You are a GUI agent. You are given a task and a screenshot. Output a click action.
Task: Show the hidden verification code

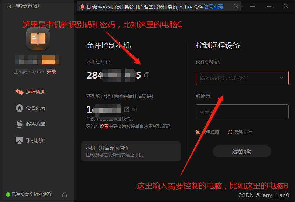click(135, 109)
